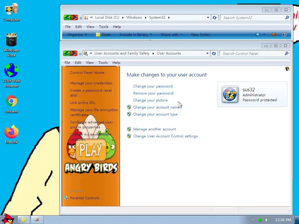Viewport: 299px width, 224px height.
Task: Launch the crhoem browser icon
Action: (x=11, y=104)
